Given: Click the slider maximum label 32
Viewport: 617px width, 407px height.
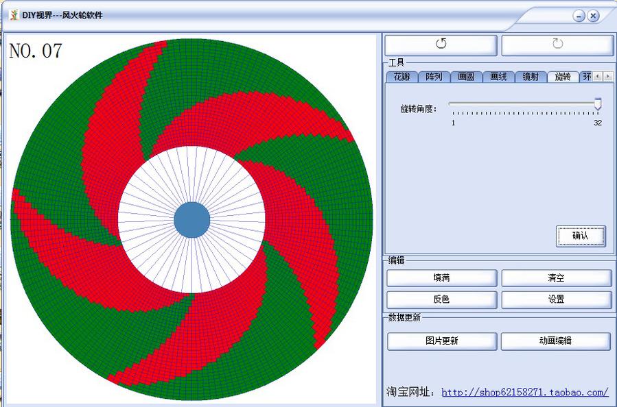Looking at the screenshot, I should coord(598,123).
